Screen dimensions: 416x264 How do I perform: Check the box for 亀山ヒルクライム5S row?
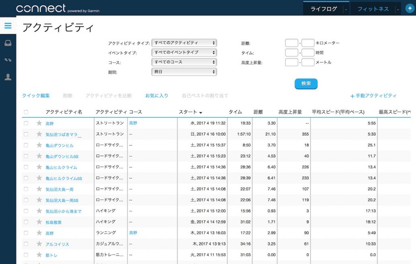(26, 178)
